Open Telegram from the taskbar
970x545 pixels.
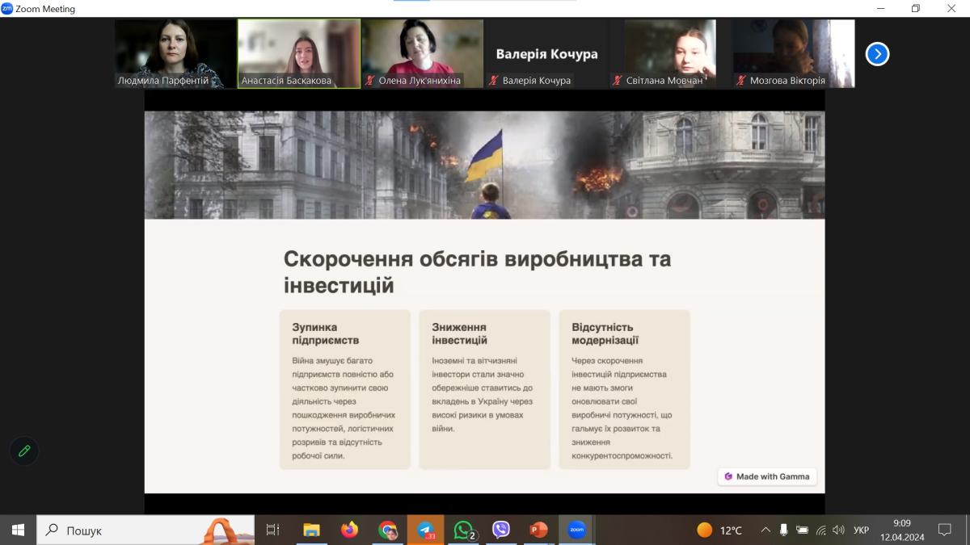(426, 530)
